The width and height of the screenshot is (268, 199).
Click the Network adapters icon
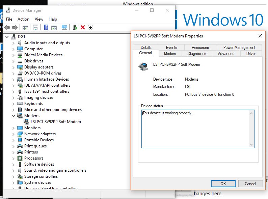[x=20, y=134]
